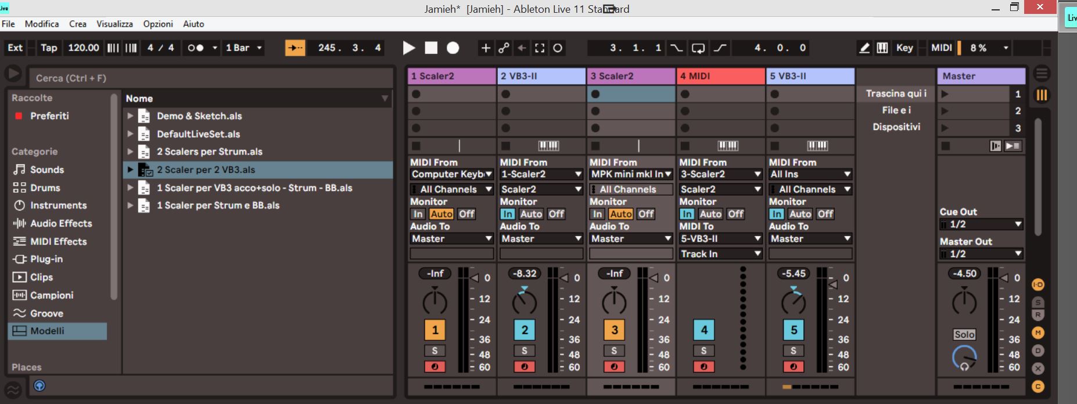Enable the Draw Mode pencil icon
This screenshot has height=404, width=1077.
[864, 48]
